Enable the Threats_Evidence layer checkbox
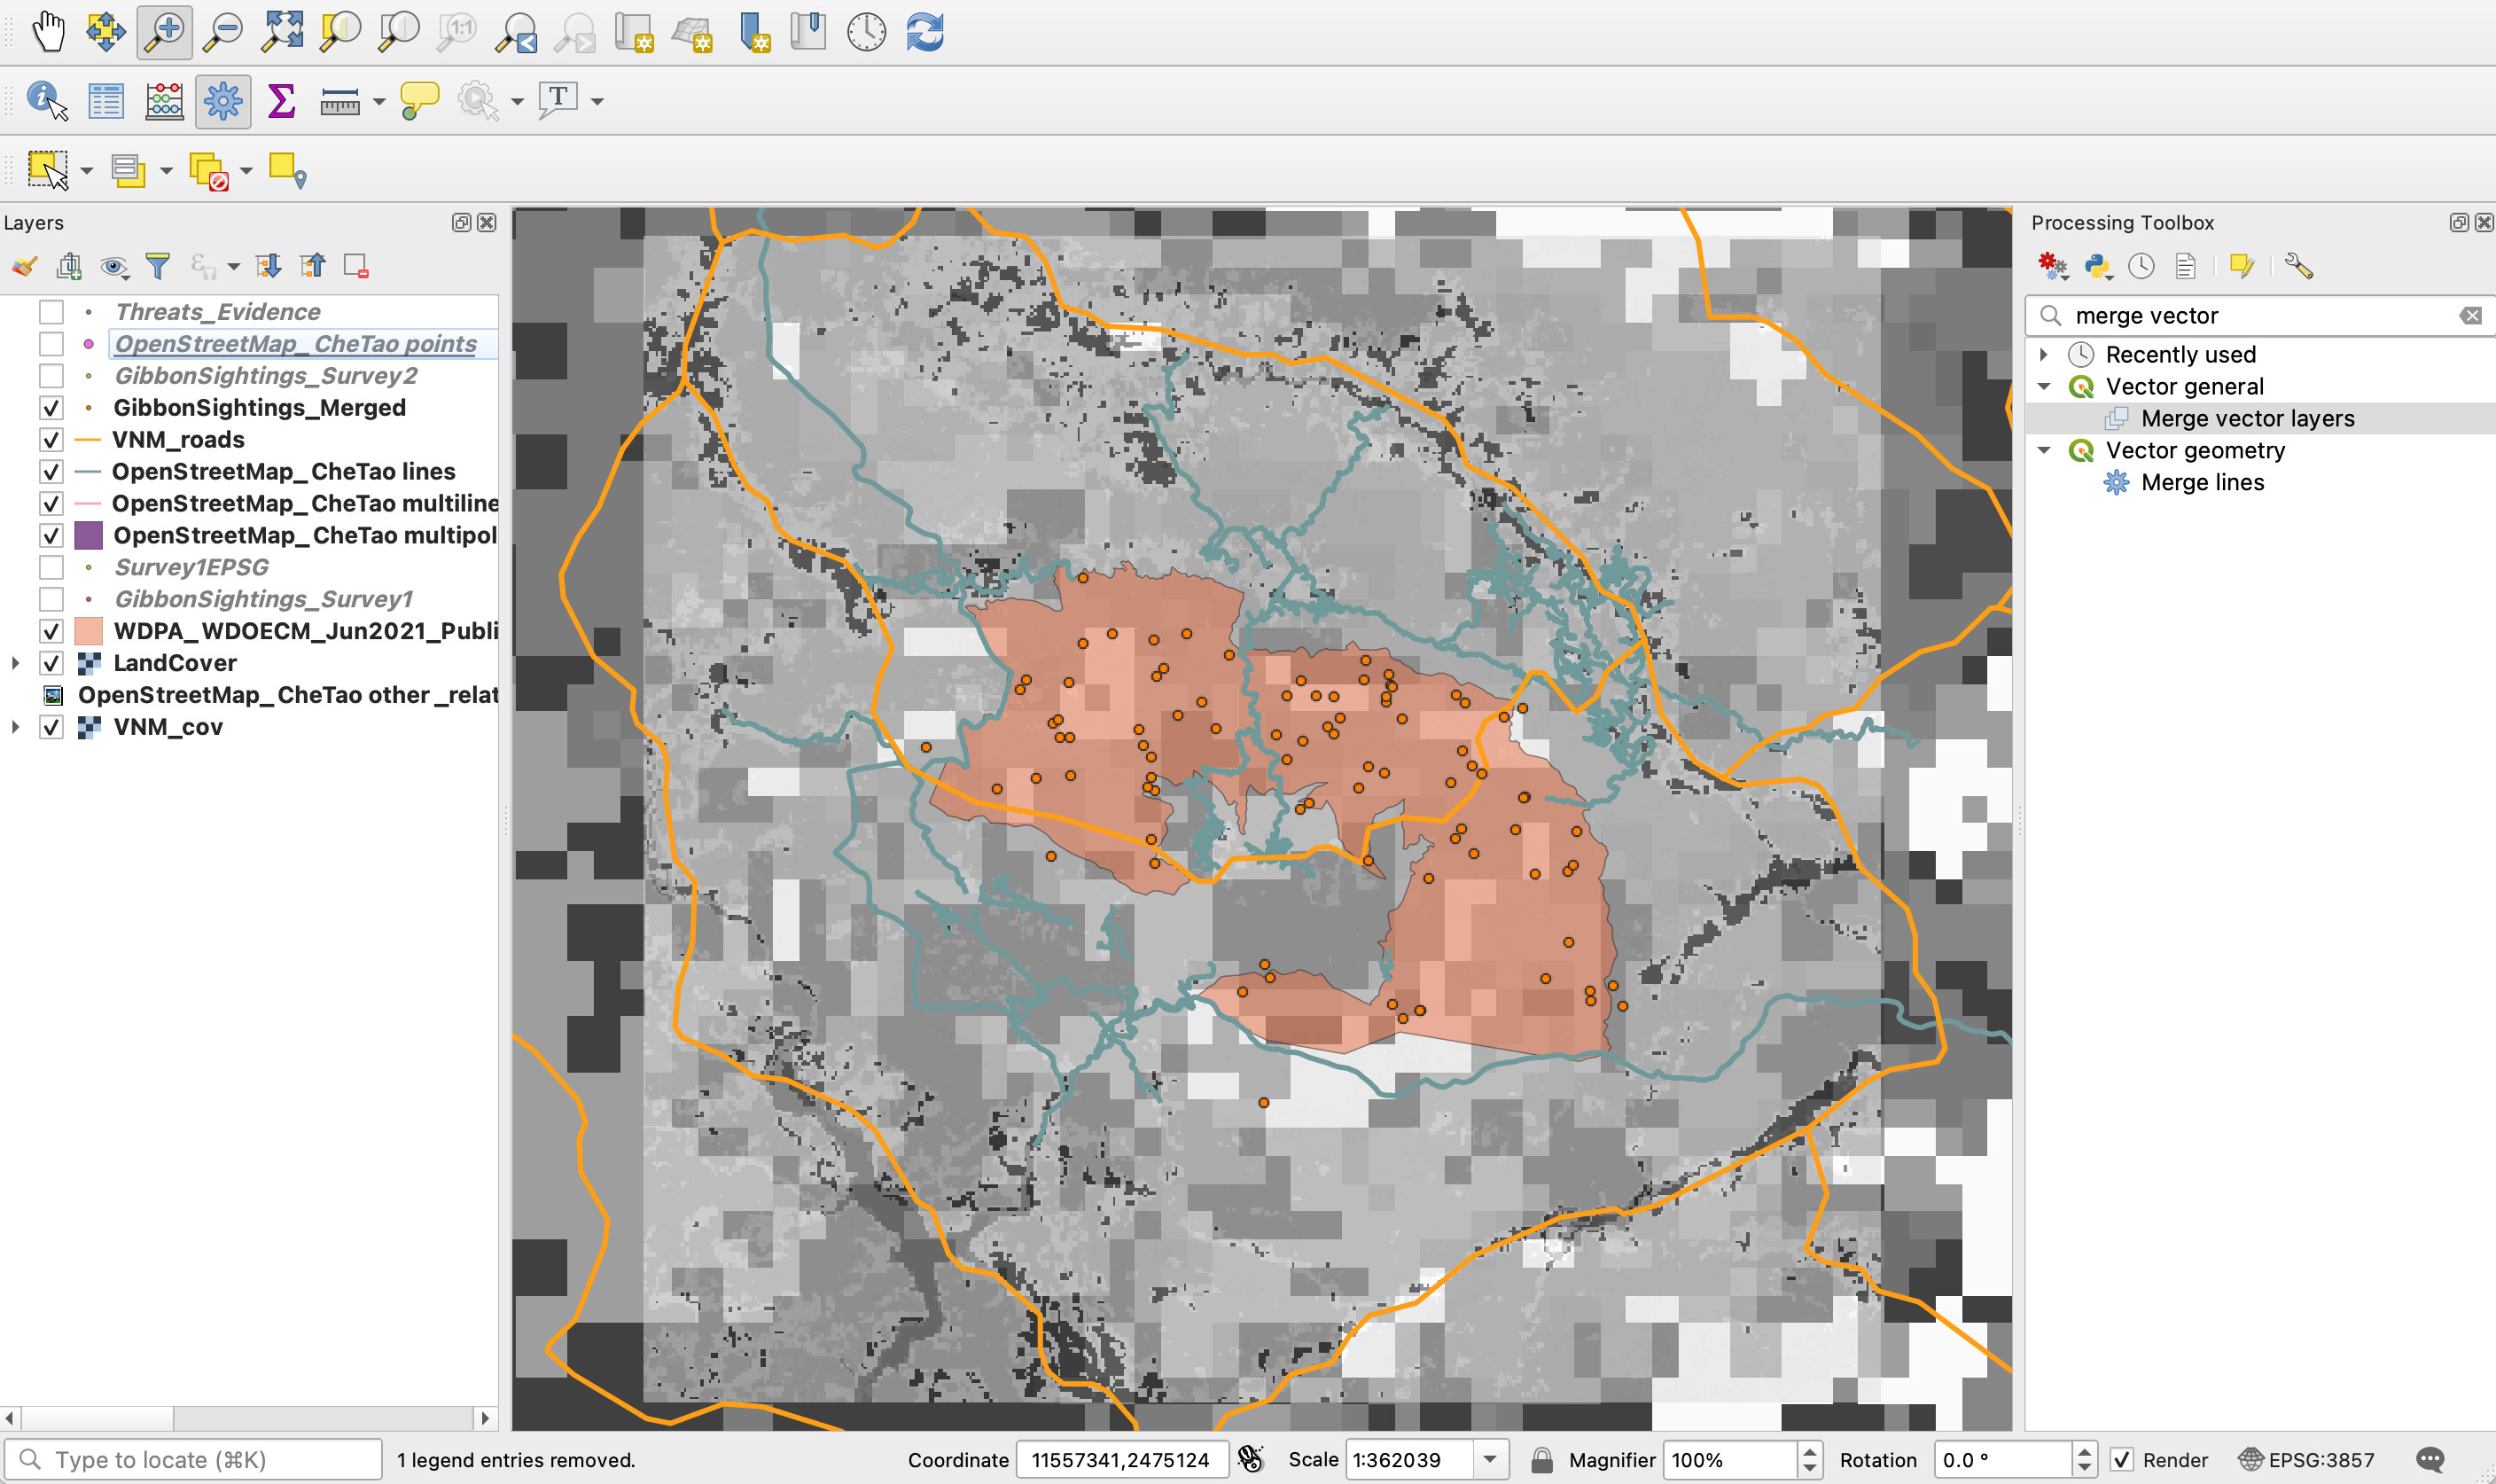This screenshot has width=2496, height=1484. [x=51, y=312]
